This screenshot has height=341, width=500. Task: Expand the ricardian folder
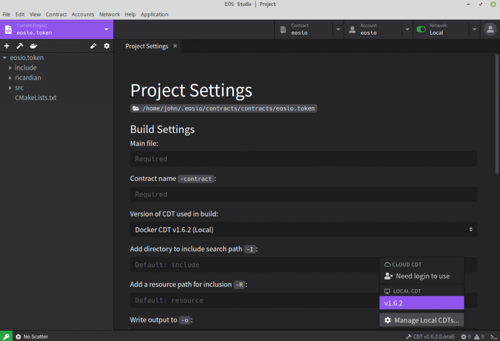(10, 78)
